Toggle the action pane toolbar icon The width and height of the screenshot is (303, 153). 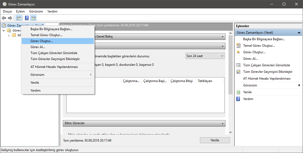tap(33, 18)
